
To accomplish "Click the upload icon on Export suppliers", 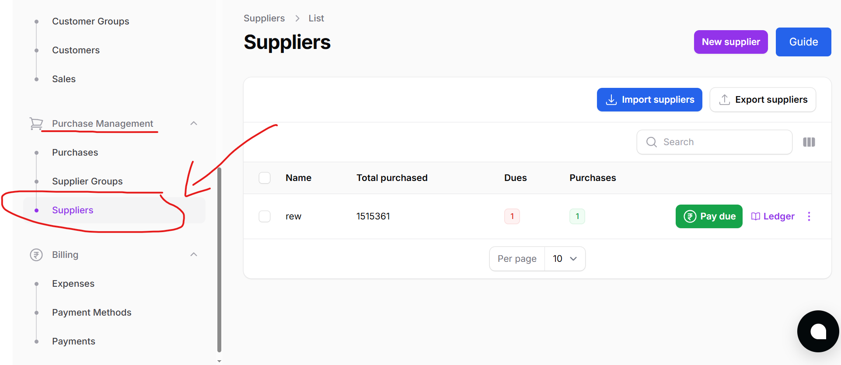I will (x=724, y=100).
